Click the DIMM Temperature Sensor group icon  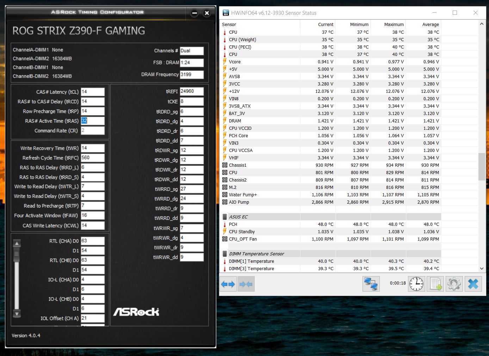225,254
